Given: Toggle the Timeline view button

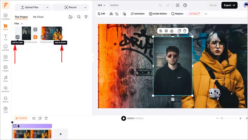Looking at the screenshot, I should [x=21, y=118].
